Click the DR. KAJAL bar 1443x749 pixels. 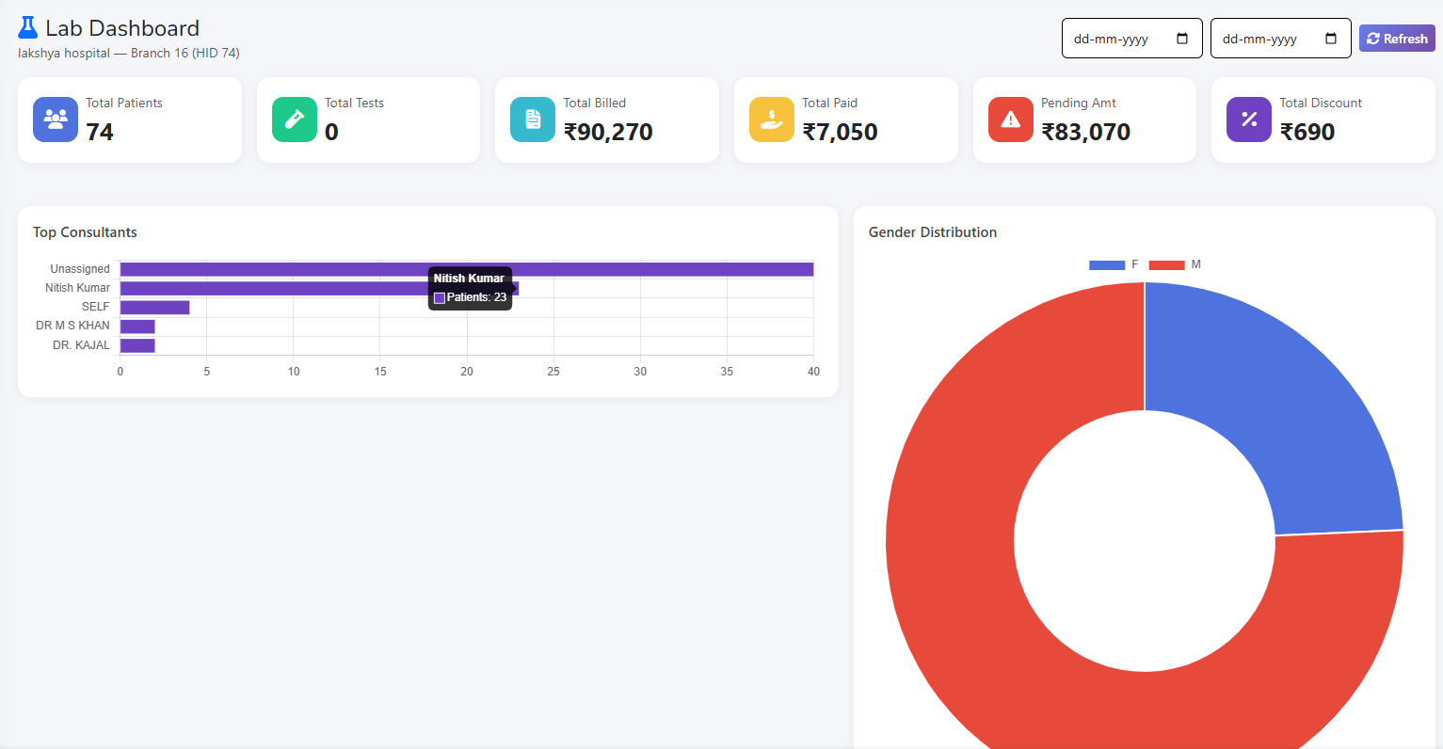tap(137, 345)
